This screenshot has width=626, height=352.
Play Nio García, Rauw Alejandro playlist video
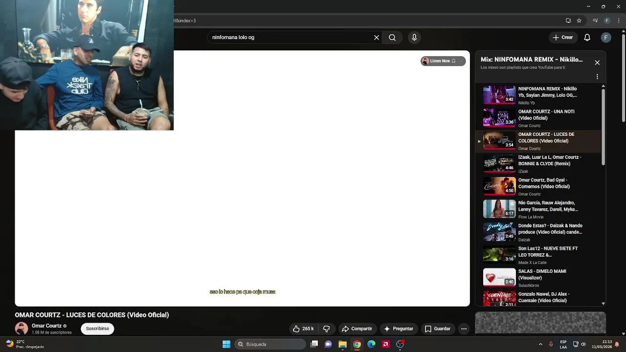point(538,209)
